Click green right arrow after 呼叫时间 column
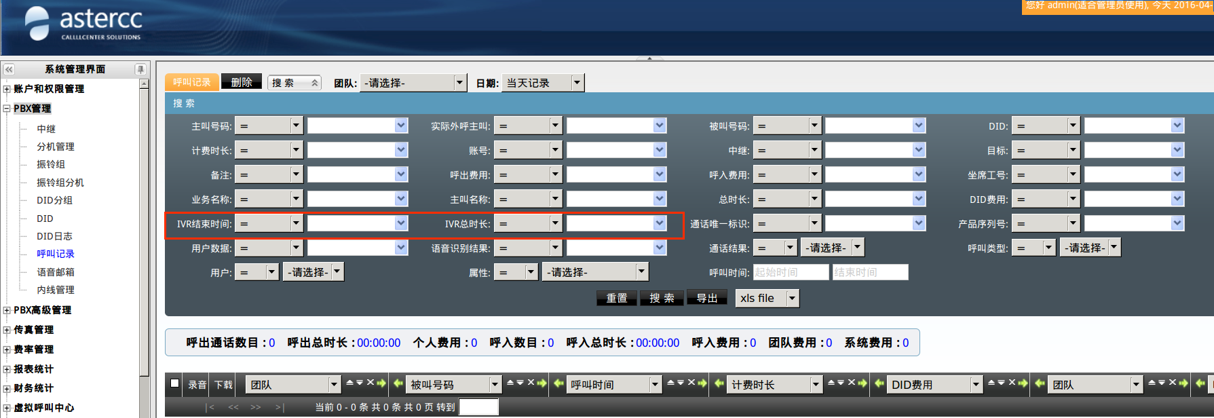 click(702, 383)
